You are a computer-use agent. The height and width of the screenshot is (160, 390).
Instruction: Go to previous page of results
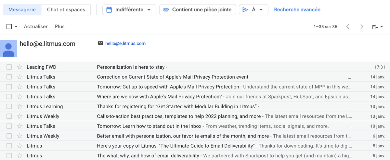348,27
